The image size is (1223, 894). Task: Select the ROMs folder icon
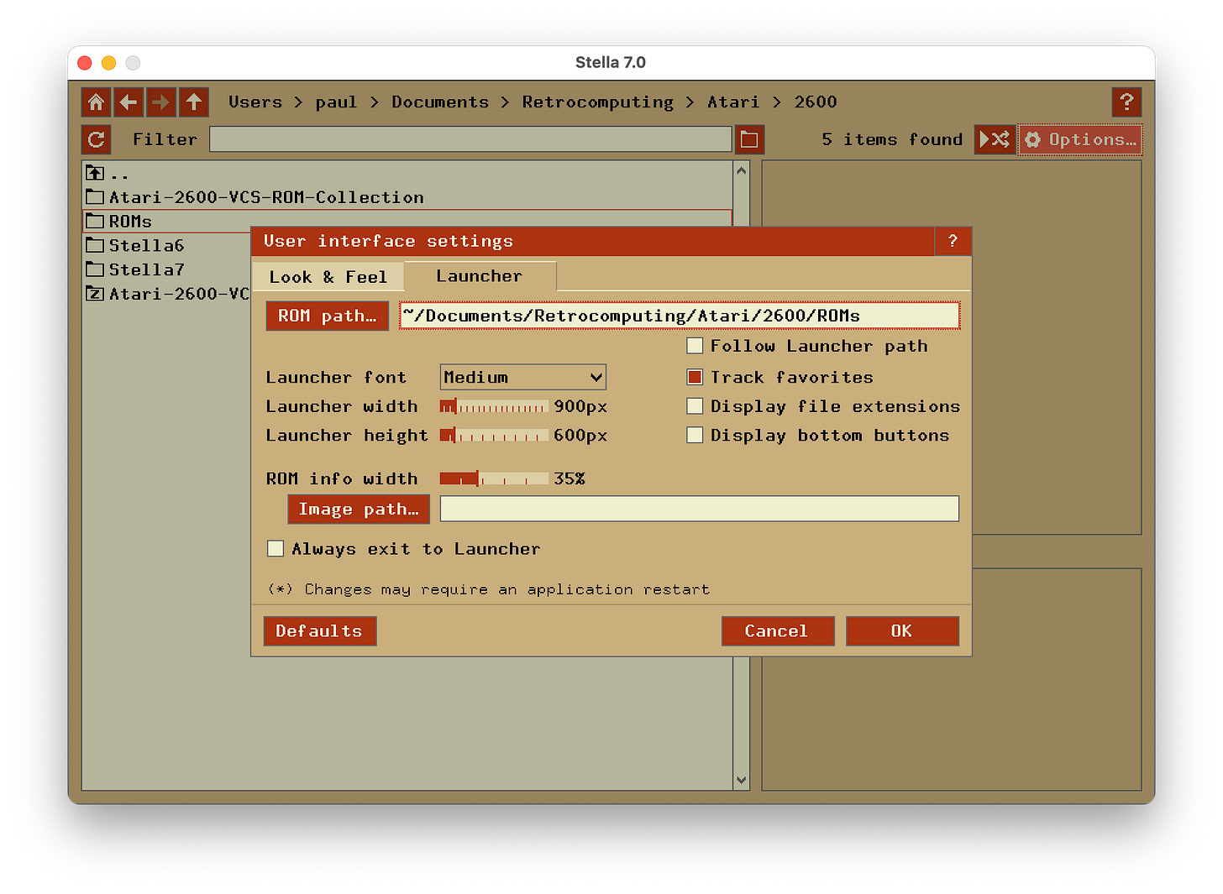[95, 222]
